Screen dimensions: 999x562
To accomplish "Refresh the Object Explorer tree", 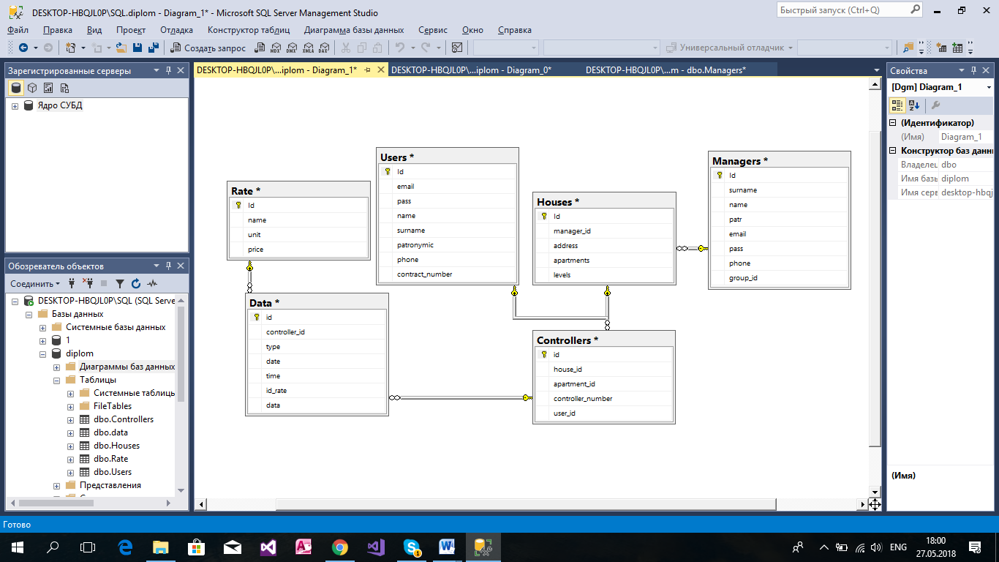I will tap(136, 283).
